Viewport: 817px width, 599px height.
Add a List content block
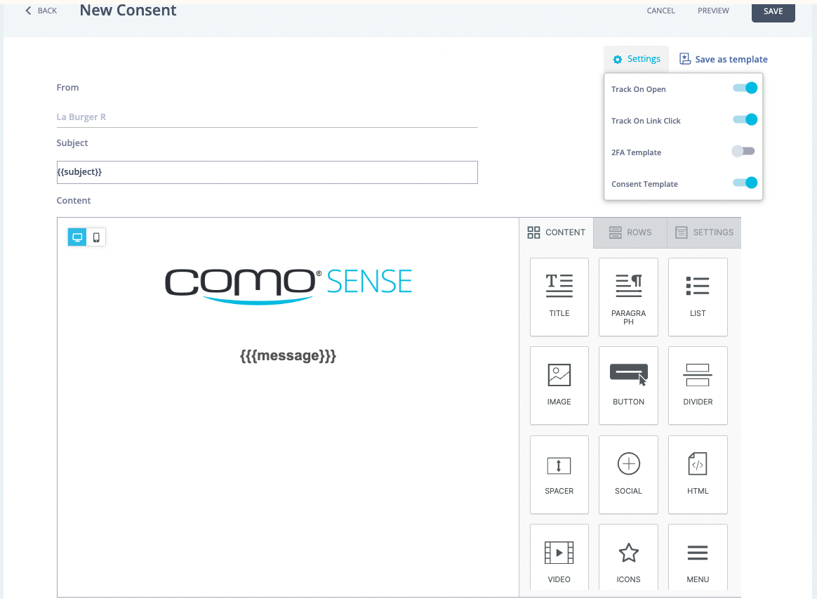tap(698, 297)
